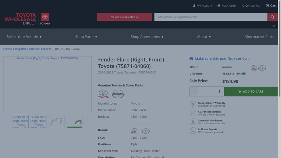This screenshot has height=158, width=281.
Task: Expand the Shop Accessories menu
Action: coord(147,37)
